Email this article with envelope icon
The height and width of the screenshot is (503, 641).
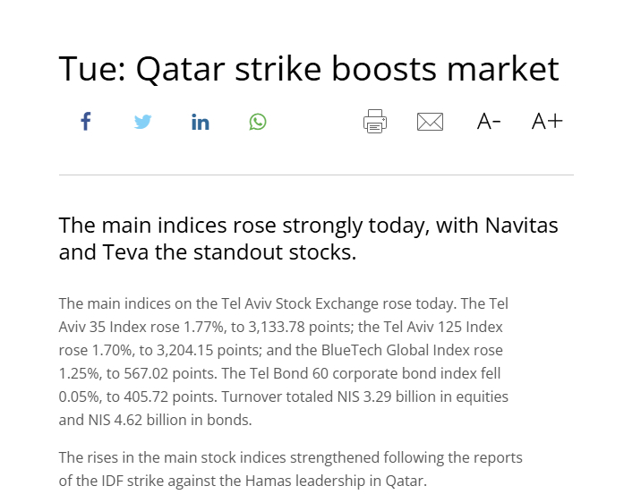coord(431,122)
